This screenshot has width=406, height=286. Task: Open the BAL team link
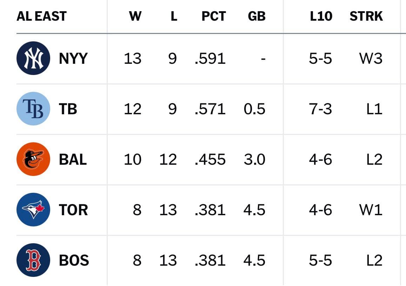point(73,159)
